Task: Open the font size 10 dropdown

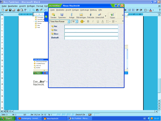Action: [77, 22]
